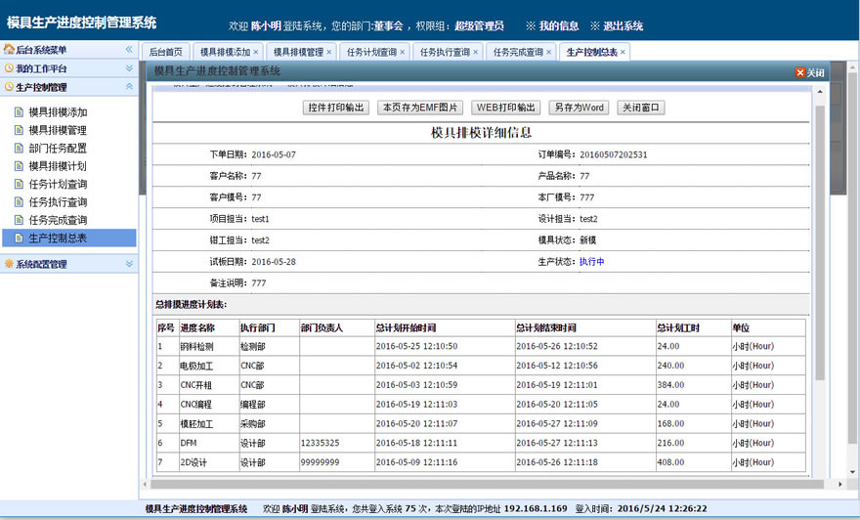Viewport: 860px width, 520px height.
Task: Click the gear icon beside 系统配置管理
Action: click(9, 264)
